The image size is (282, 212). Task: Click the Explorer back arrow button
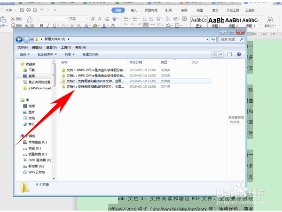[19, 39]
